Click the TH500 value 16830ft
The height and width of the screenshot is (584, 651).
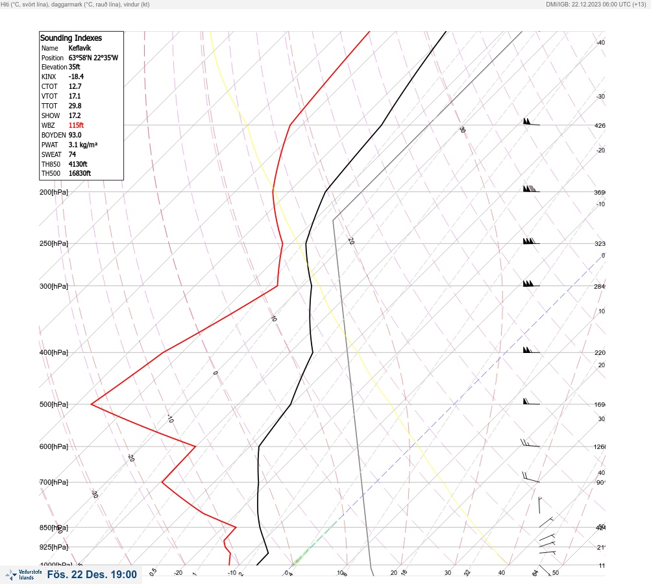click(80, 173)
